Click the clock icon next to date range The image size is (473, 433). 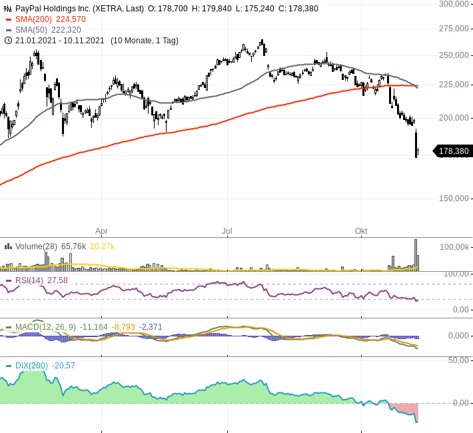(x=8, y=41)
